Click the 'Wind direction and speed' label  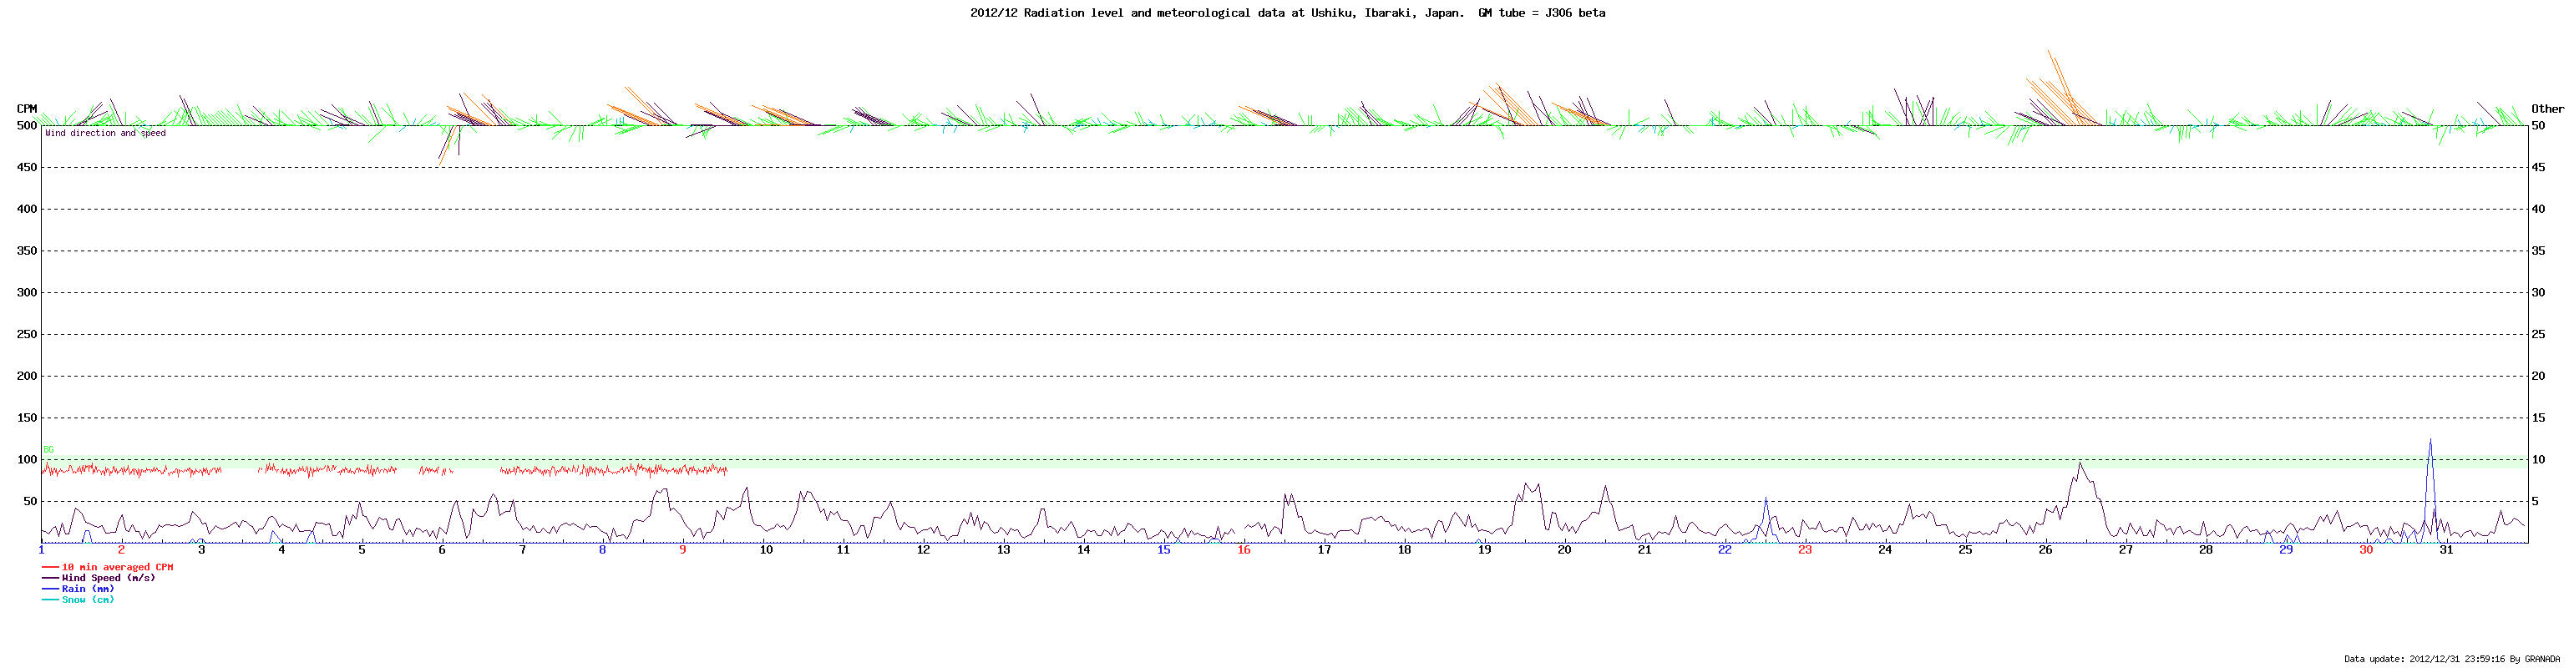(x=106, y=134)
